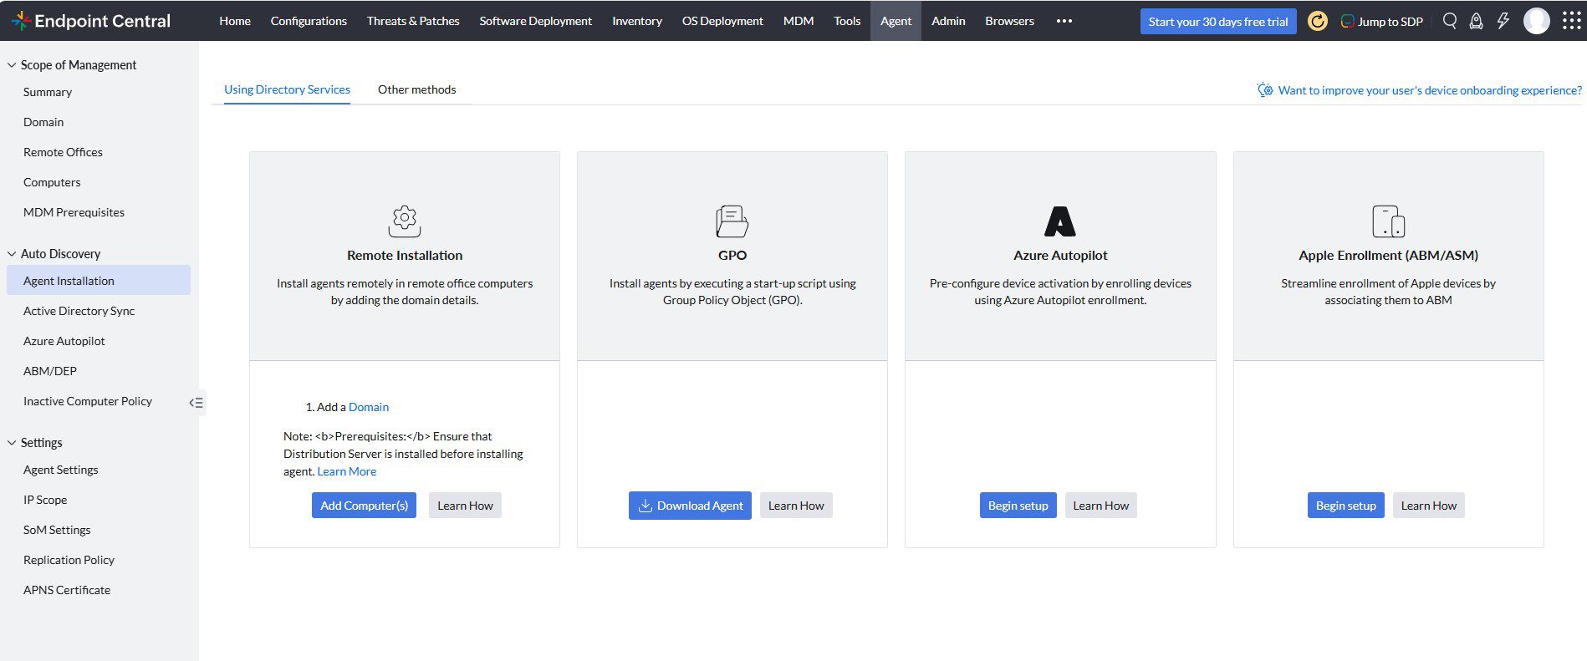Open Active Directory Sync

79,311
